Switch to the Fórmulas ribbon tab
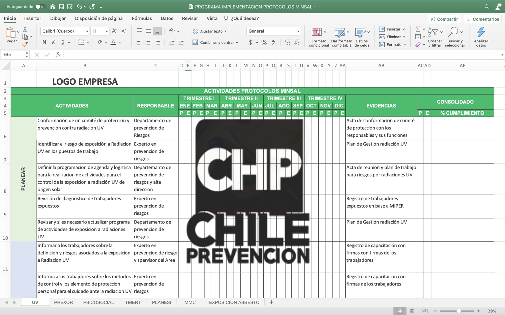The image size is (505, 315). coord(142,18)
